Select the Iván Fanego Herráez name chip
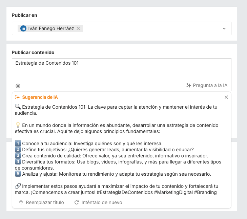 coord(51,29)
